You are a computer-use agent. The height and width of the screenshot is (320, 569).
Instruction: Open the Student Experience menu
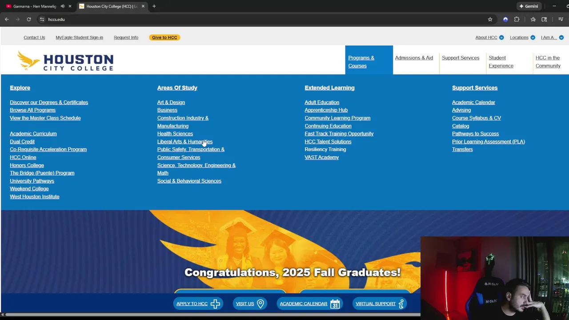coord(501,62)
